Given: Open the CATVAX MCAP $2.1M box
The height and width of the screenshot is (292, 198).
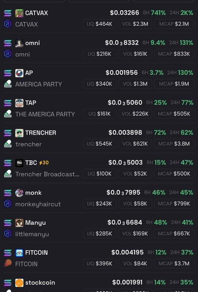Looking at the screenshot, I should [174, 24].
